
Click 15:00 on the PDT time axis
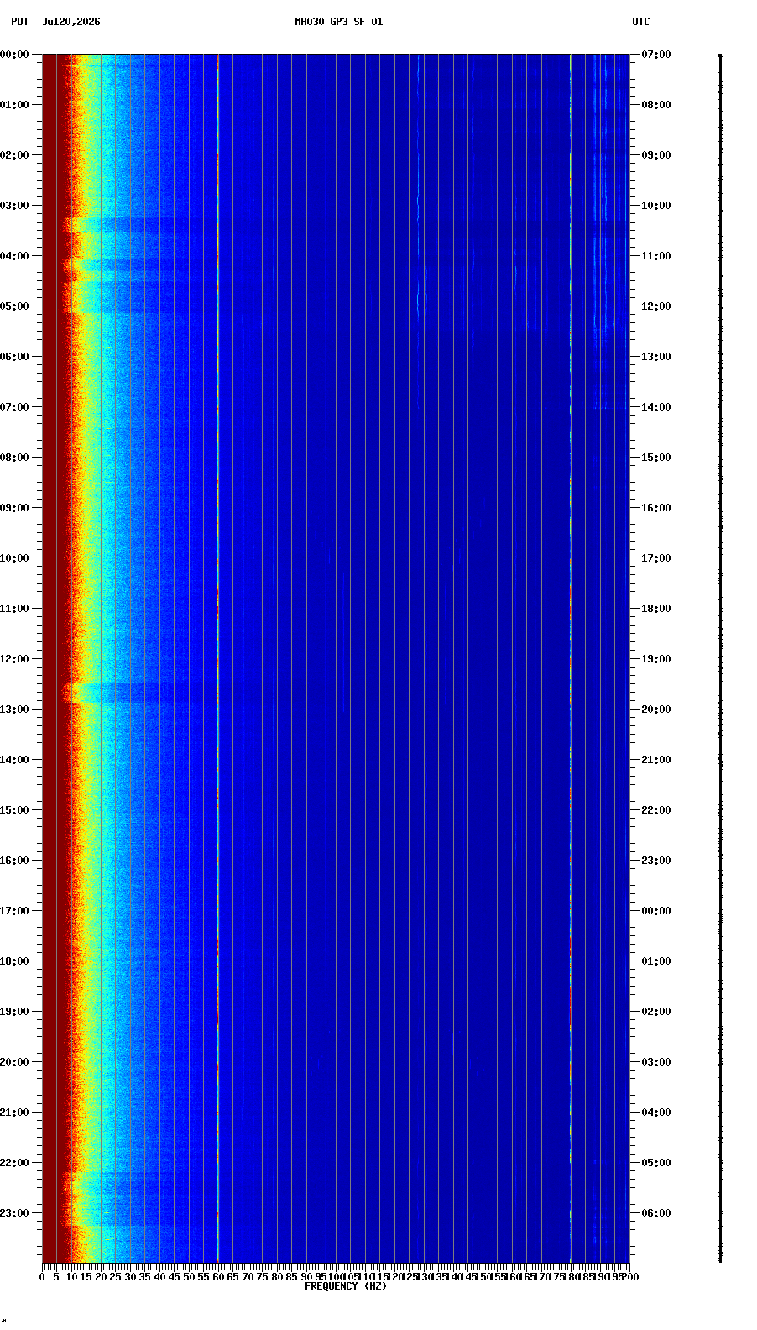coord(14,810)
